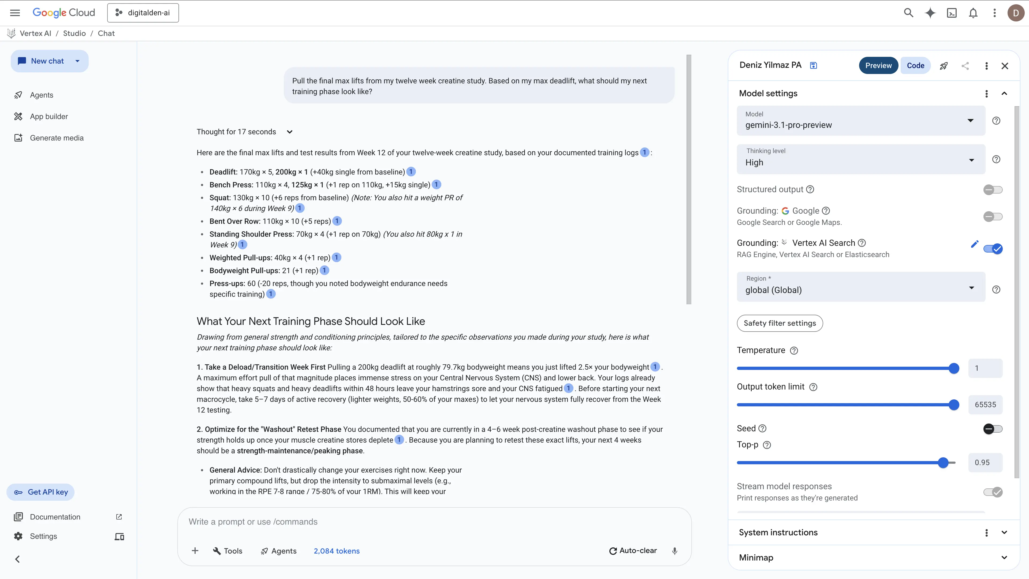The image size is (1029, 579).
Task: Expand the System instructions panel
Action: (1004, 532)
